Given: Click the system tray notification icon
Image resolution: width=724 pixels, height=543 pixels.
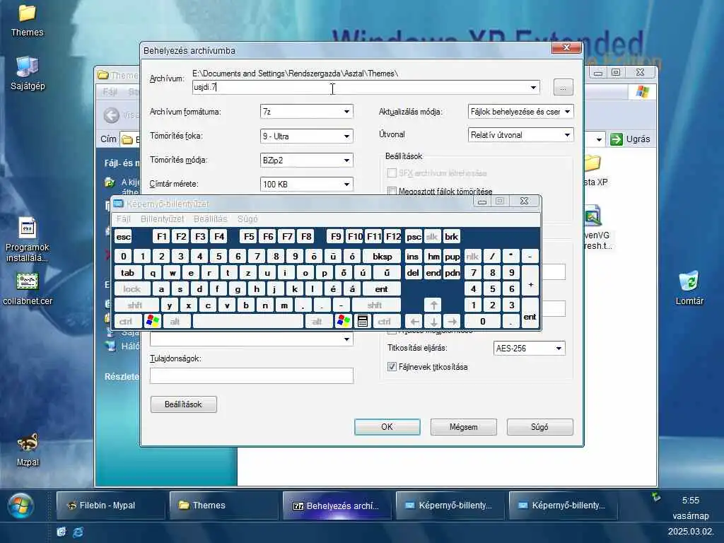Looking at the screenshot, I should click(x=656, y=497).
